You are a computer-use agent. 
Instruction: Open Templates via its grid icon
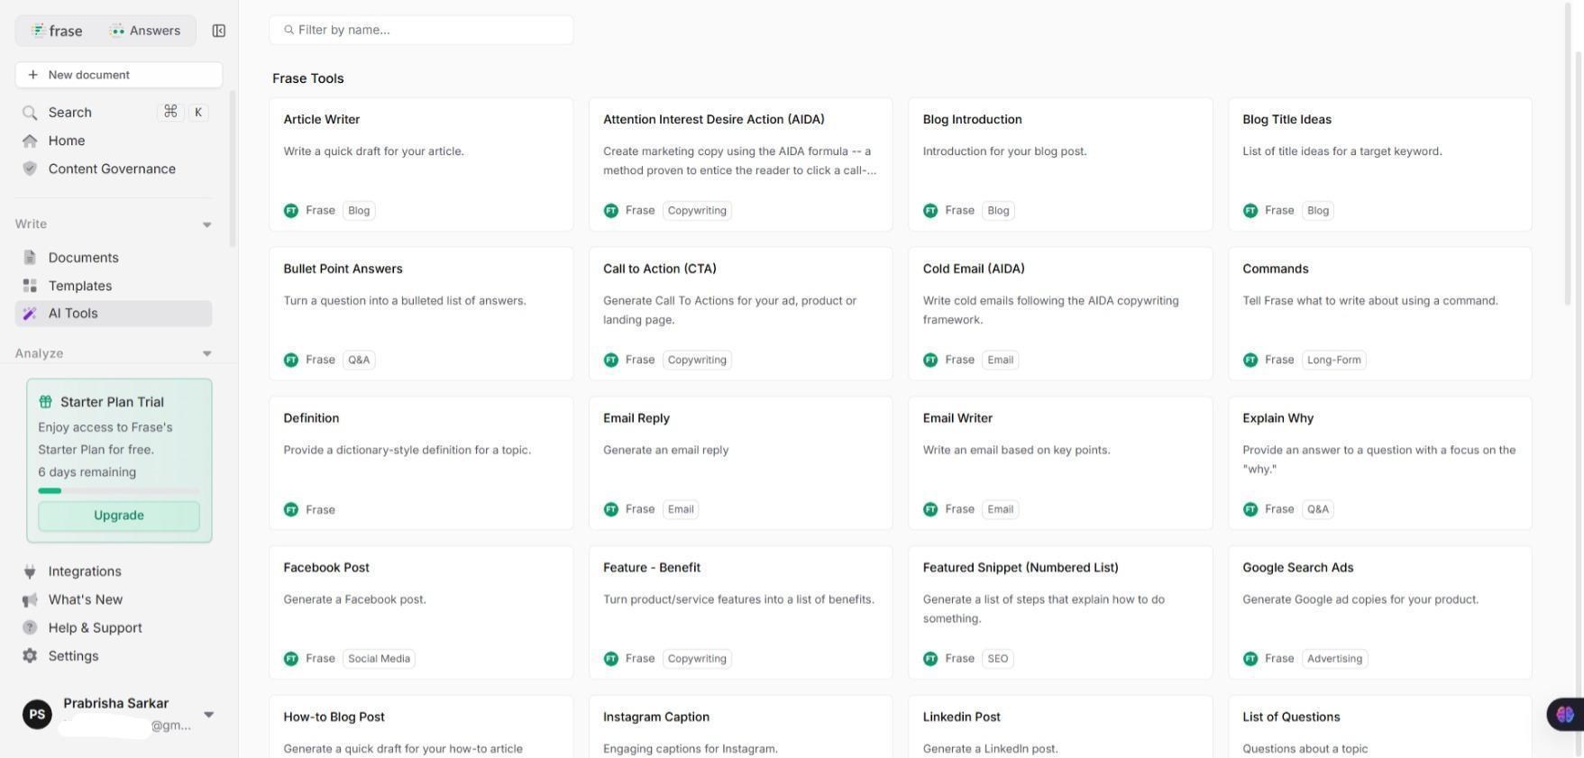tap(30, 286)
